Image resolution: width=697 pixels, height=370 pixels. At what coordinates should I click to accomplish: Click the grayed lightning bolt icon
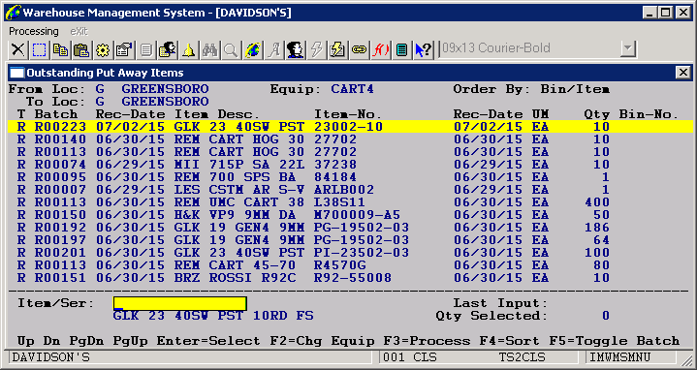tap(316, 49)
